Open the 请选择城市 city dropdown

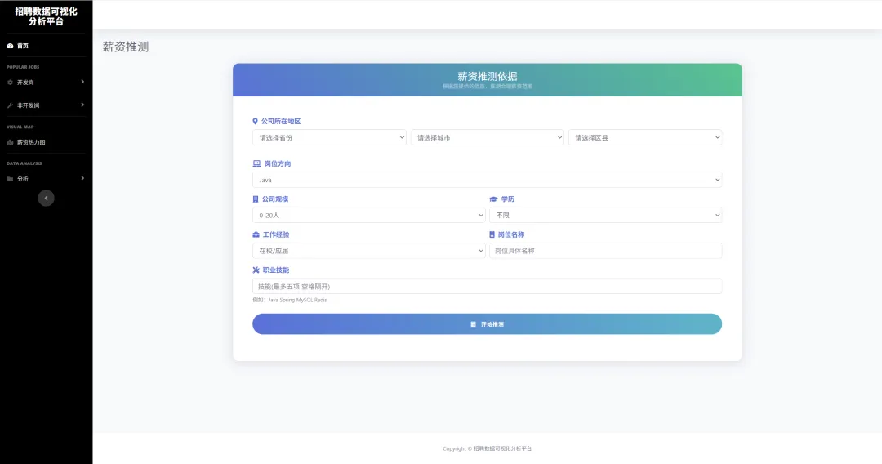[x=487, y=137]
